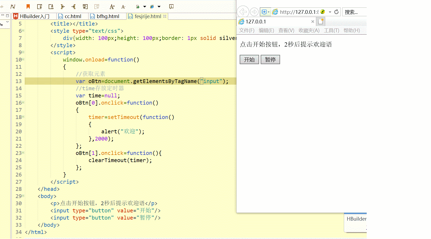Open the 收藏夹(A) menu
This screenshot has width=431, height=239.
[309, 30]
